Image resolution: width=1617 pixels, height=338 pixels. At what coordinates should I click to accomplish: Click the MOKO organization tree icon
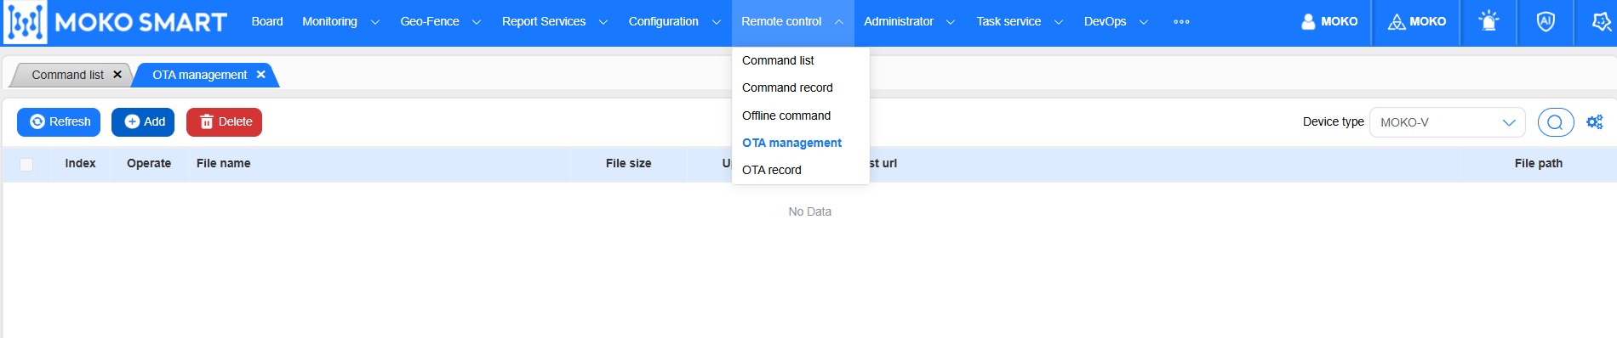(x=1397, y=21)
